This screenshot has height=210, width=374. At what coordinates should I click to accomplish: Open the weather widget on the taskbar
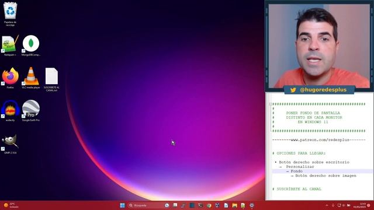[11, 205]
